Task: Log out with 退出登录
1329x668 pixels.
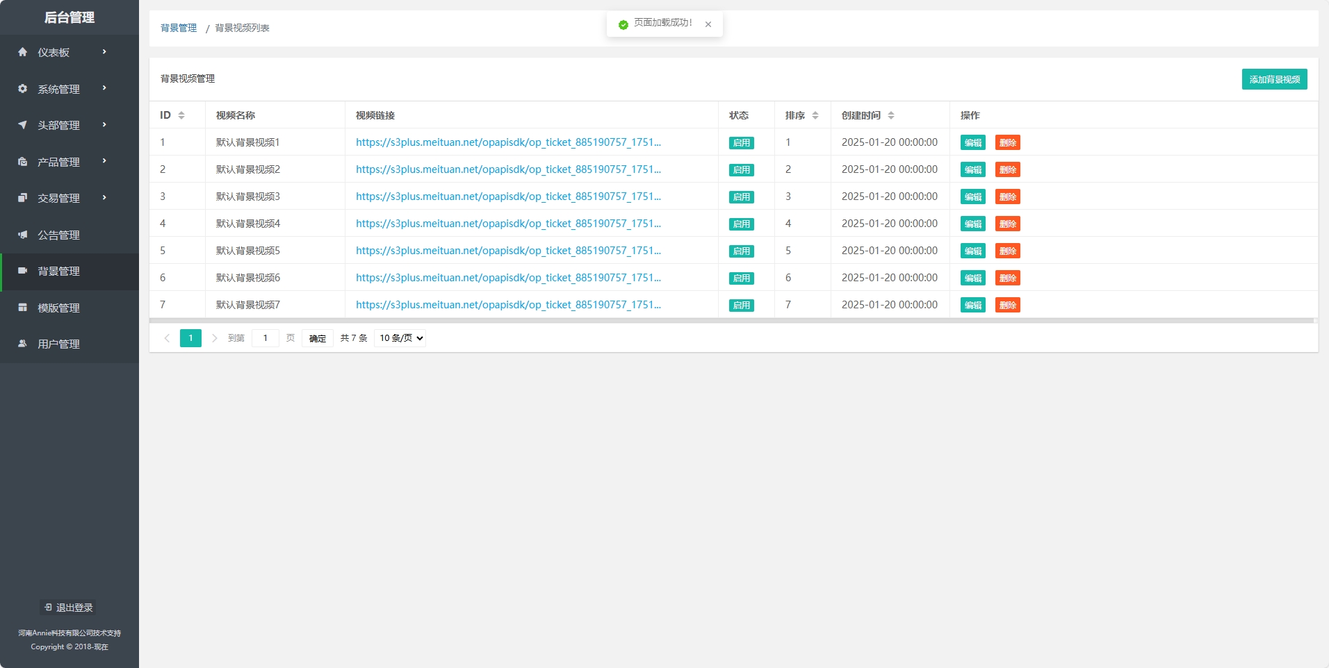Action: (68, 608)
